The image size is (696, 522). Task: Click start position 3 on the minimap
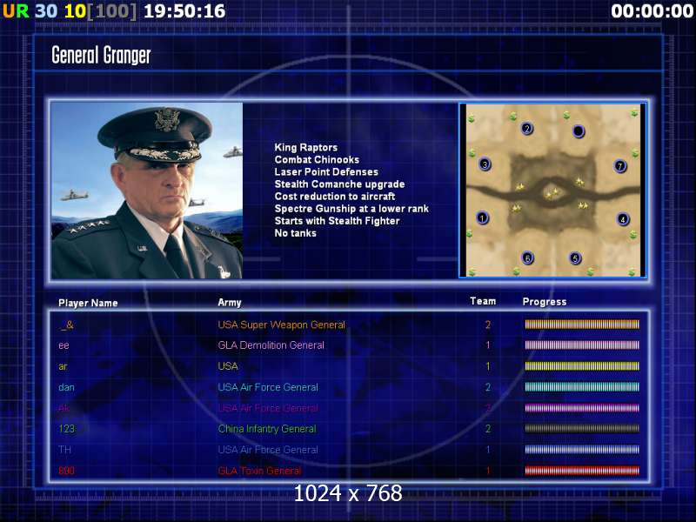tap(485, 164)
